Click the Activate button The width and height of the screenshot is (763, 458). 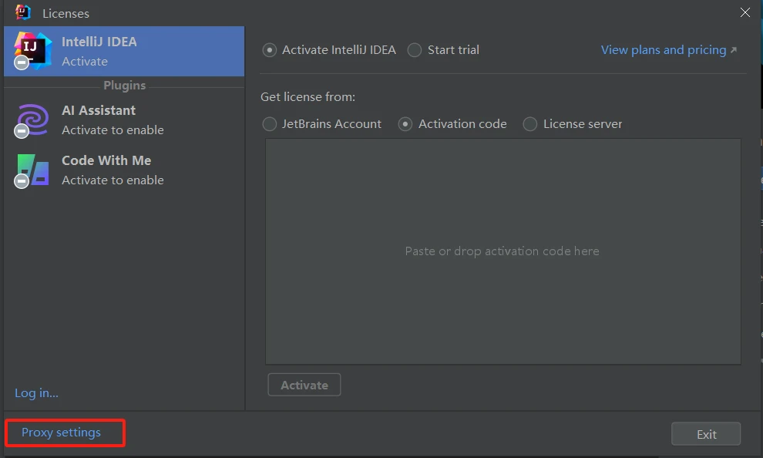coord(304,385)
